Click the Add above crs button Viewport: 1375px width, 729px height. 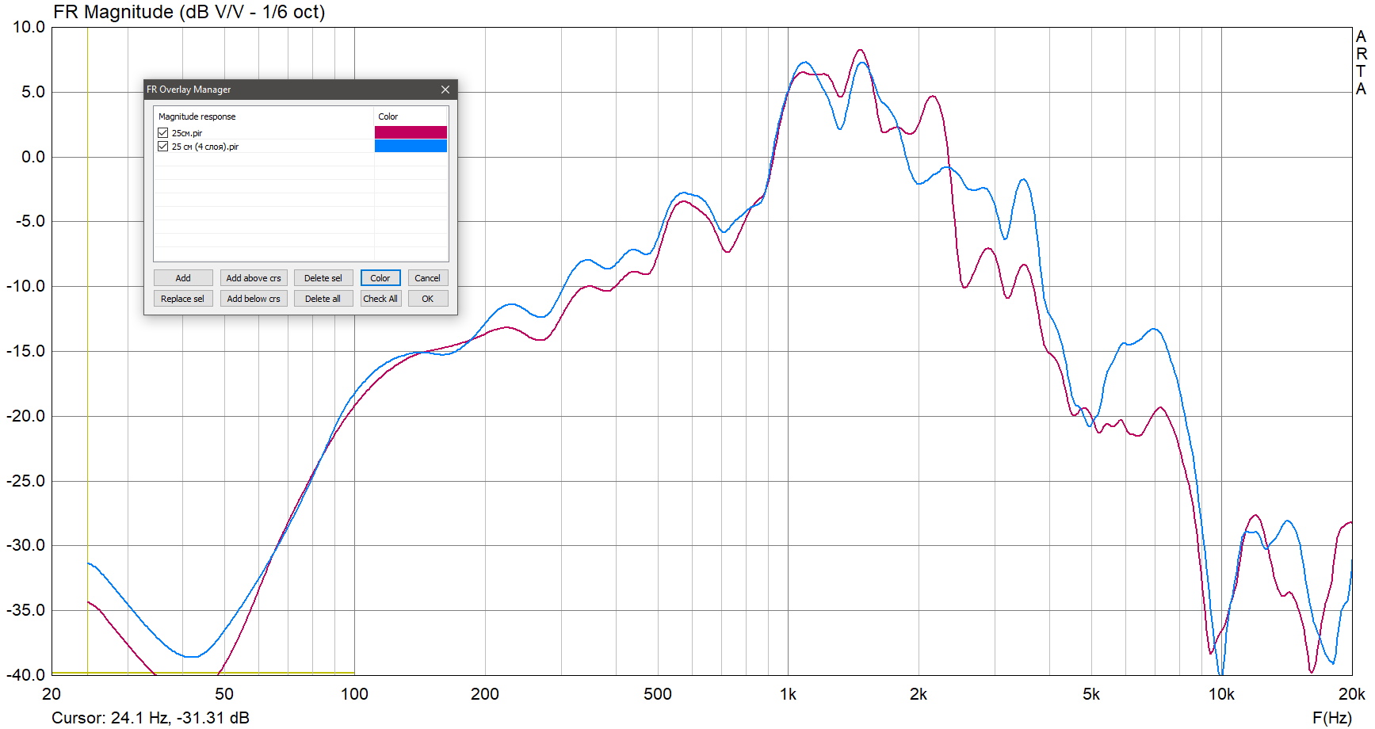(254, 278)
